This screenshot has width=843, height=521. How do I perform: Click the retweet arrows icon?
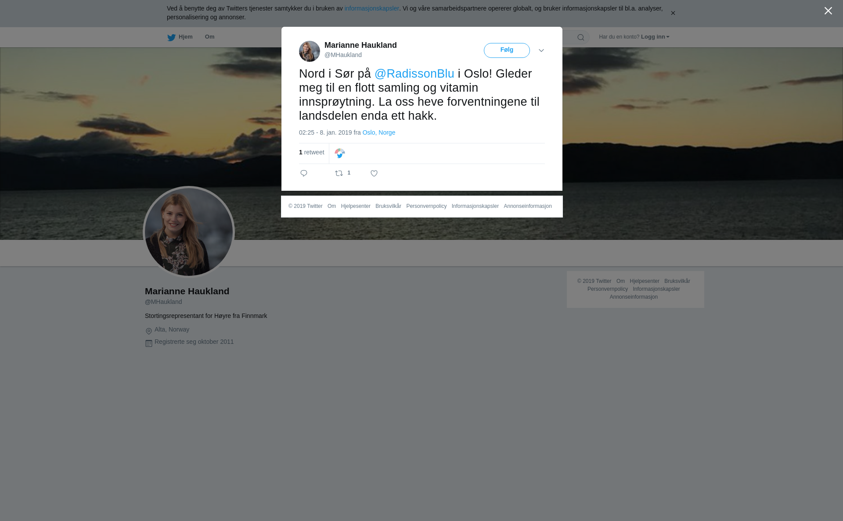point(339,173)
